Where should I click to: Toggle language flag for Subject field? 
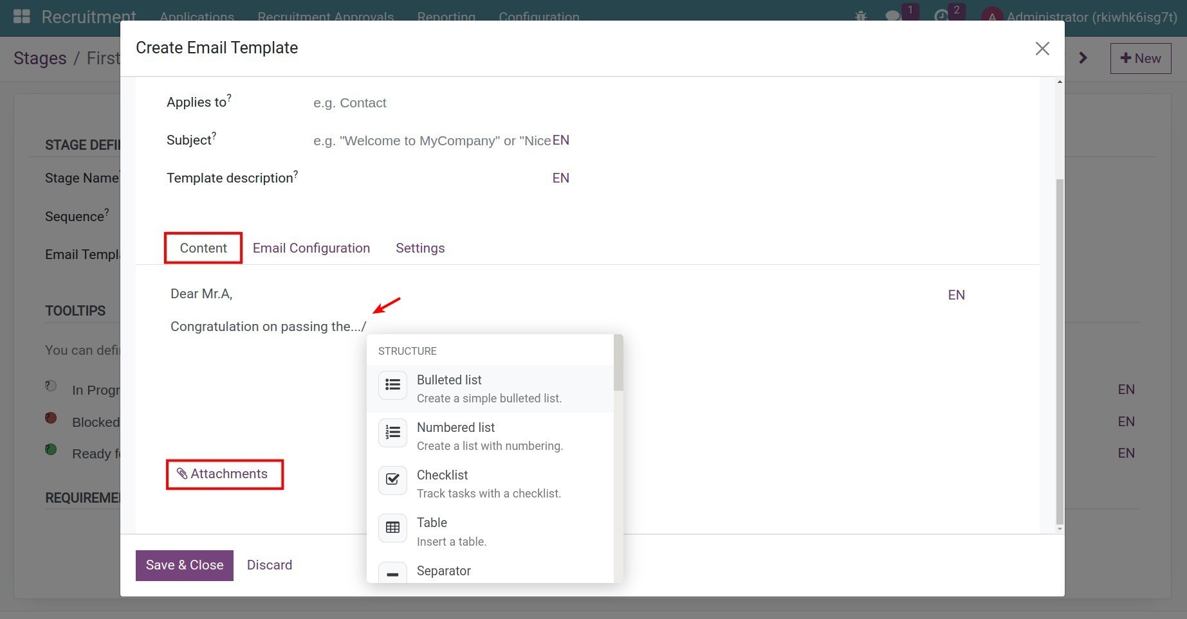coord(559,140)
